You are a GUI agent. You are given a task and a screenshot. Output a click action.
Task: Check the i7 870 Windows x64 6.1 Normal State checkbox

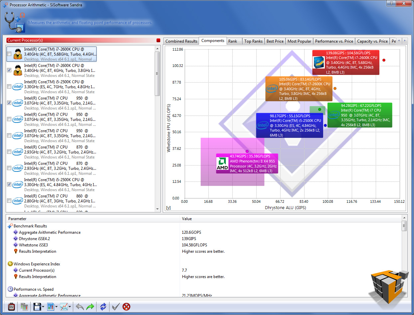coord(9,152)
